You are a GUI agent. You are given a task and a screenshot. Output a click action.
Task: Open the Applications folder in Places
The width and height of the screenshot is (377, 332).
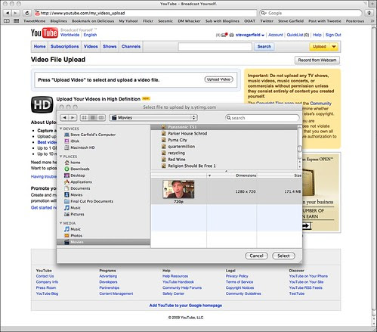pos(78,182)
